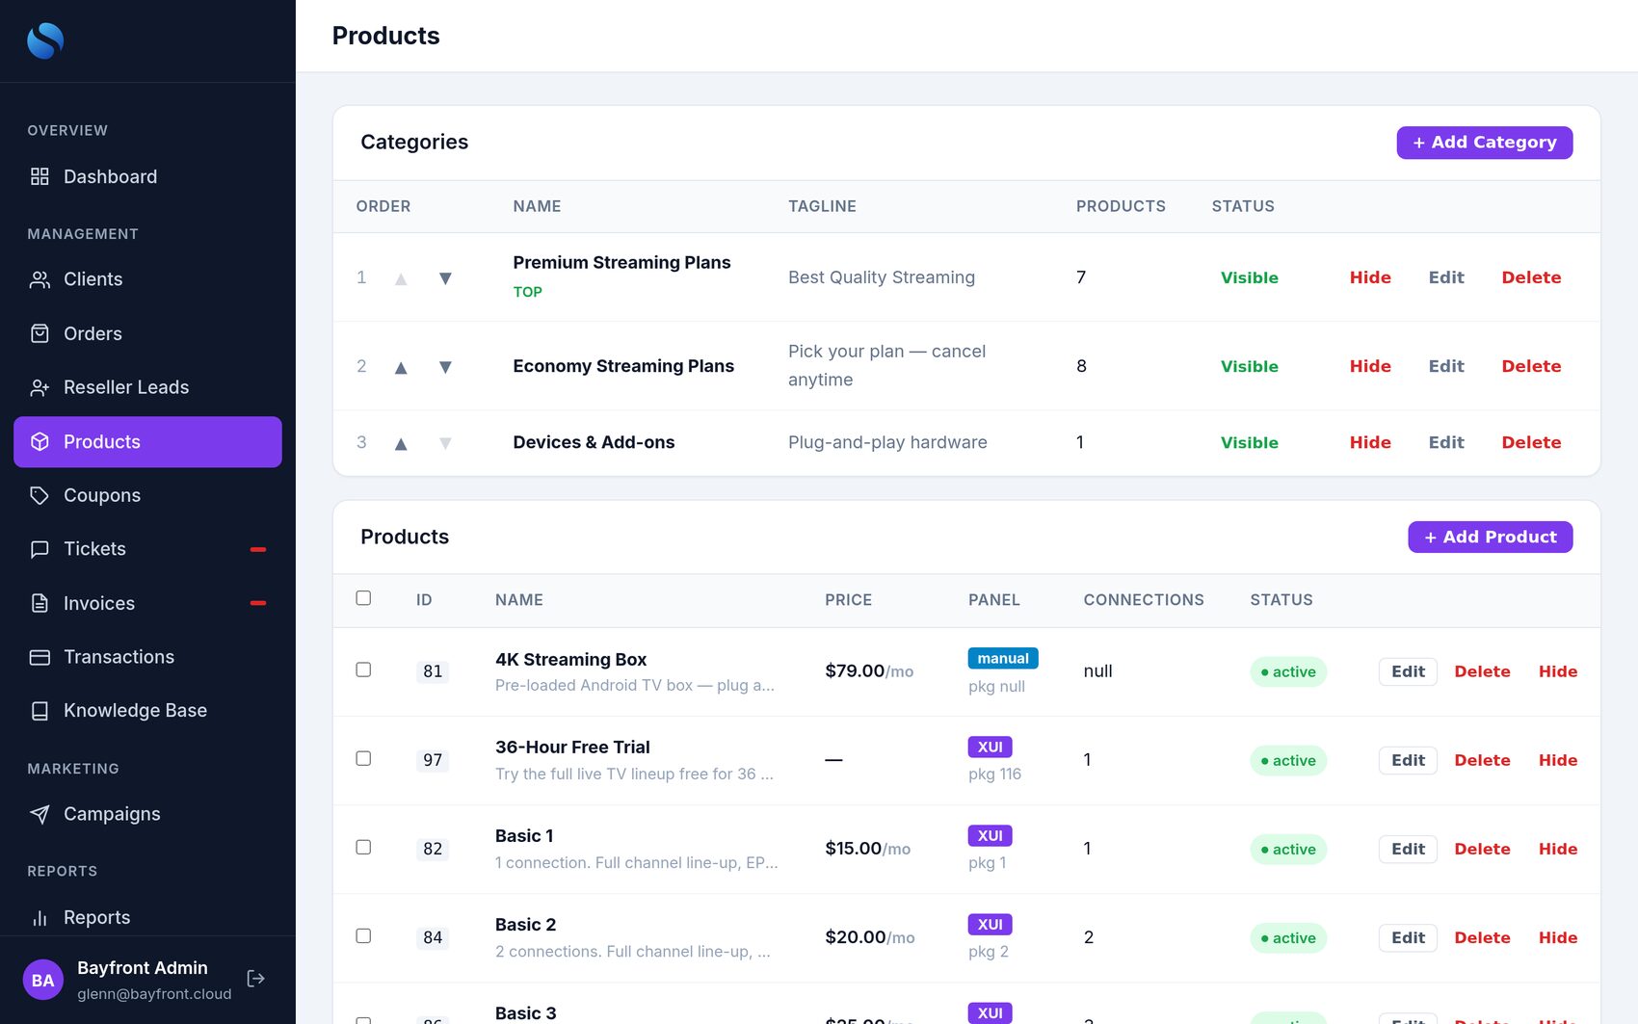Click the Bayfront logo in sidebar

tap(45, 40)
